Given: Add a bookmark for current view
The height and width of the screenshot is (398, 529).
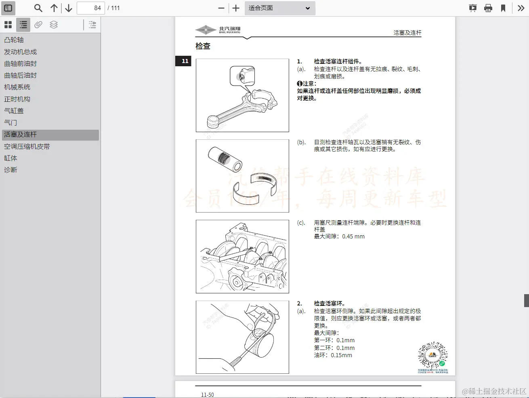Looking at the screenshot, I should pos(503,8).
